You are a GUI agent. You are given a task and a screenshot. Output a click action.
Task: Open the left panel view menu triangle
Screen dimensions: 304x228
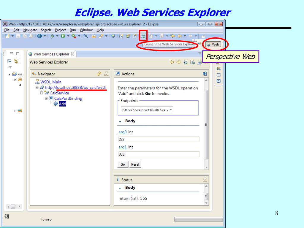[x=10, y=67]
